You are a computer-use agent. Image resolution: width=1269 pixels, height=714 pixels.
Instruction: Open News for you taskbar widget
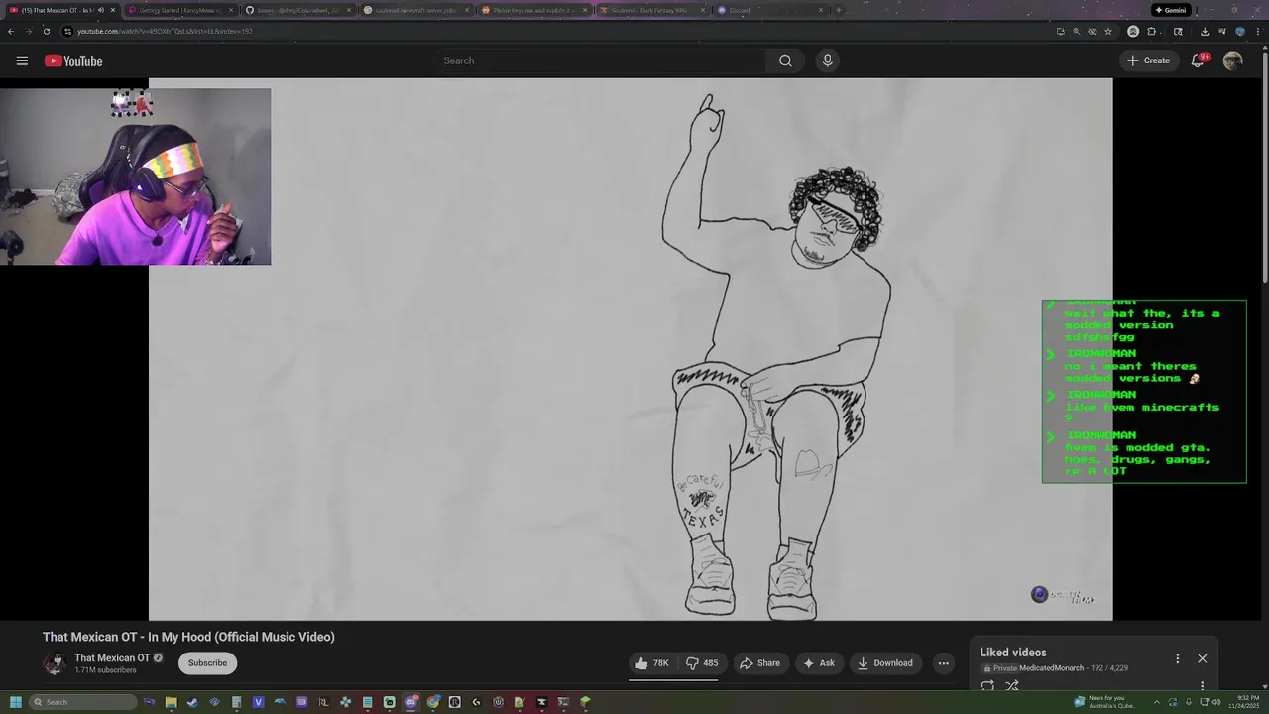click(x=1107, y=702)
